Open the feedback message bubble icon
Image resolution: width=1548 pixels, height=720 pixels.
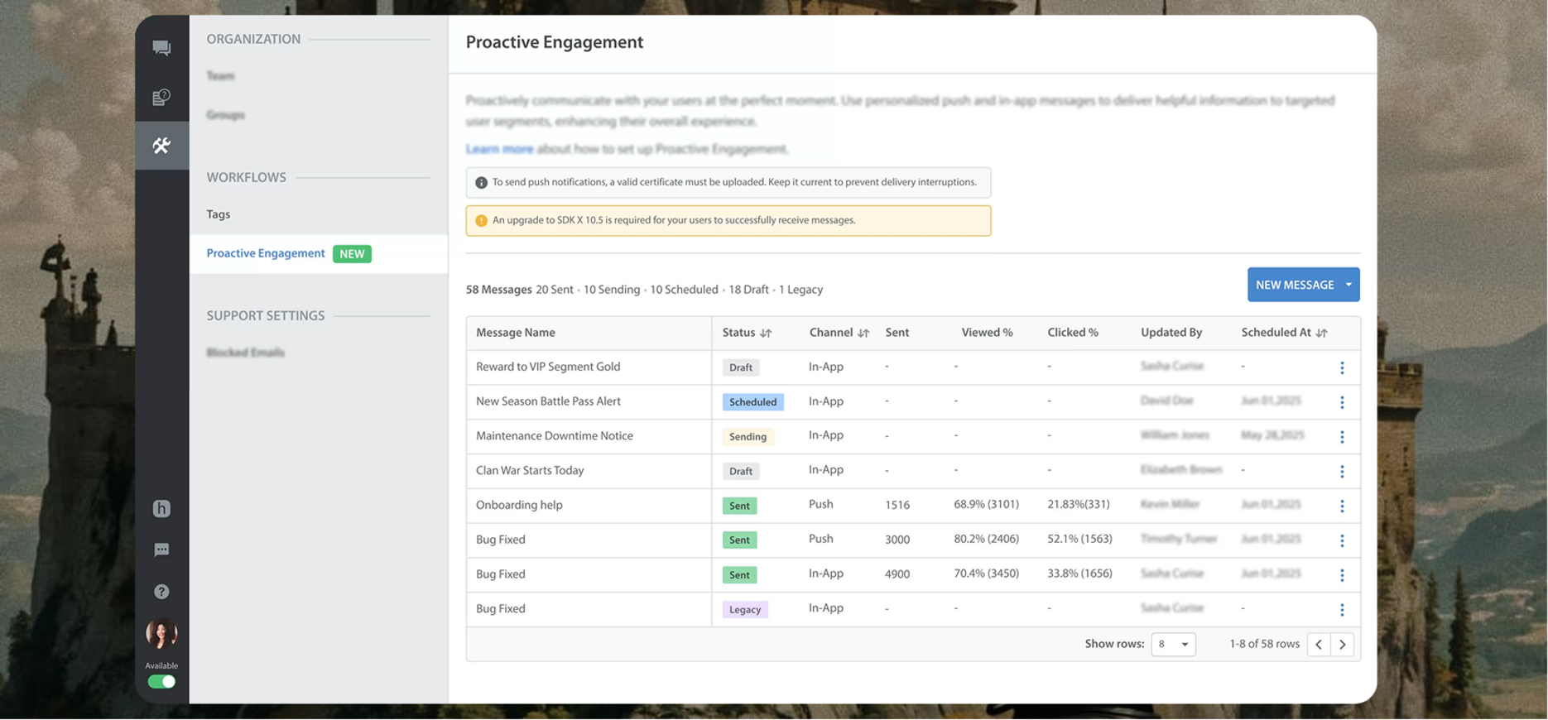coord(161,550)
